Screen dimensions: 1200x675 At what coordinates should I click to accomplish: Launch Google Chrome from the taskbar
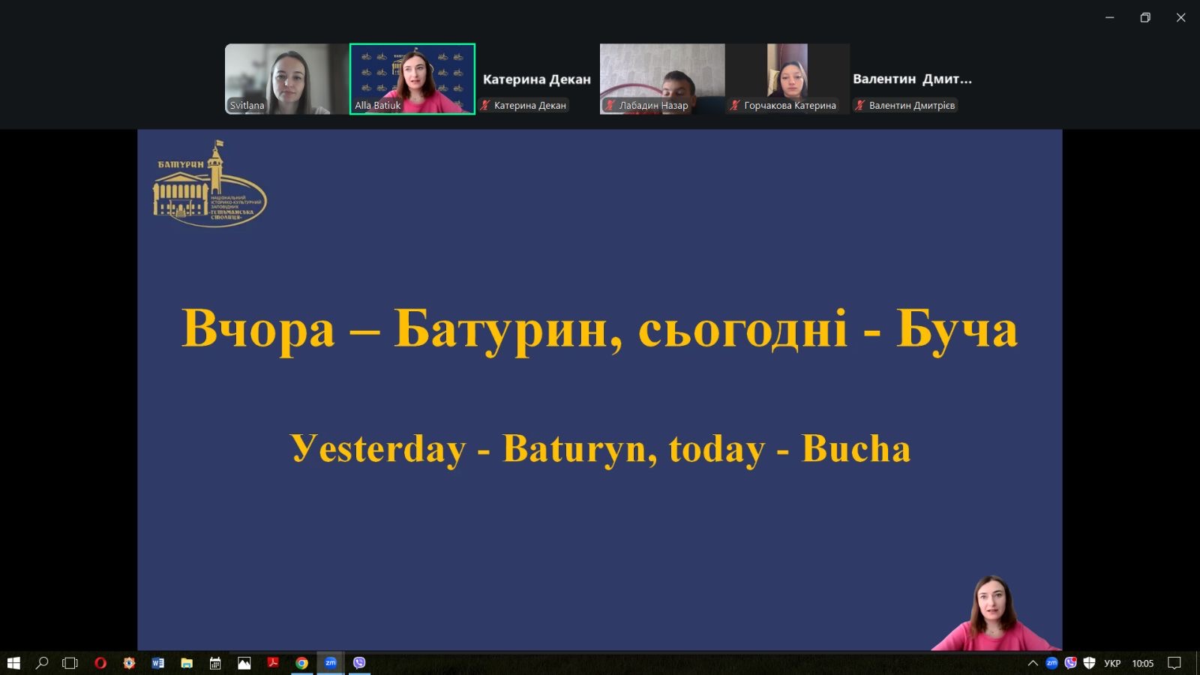tap(301, 663)
